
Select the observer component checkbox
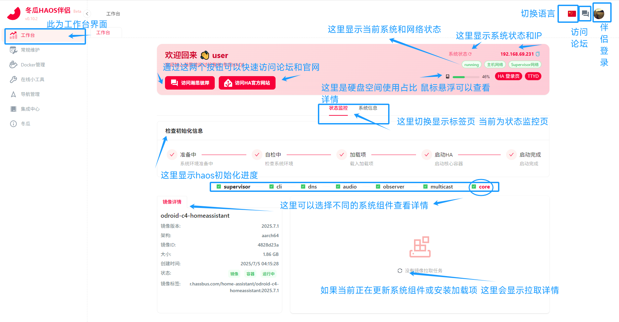pyautogui.click(x=378, y=187)
